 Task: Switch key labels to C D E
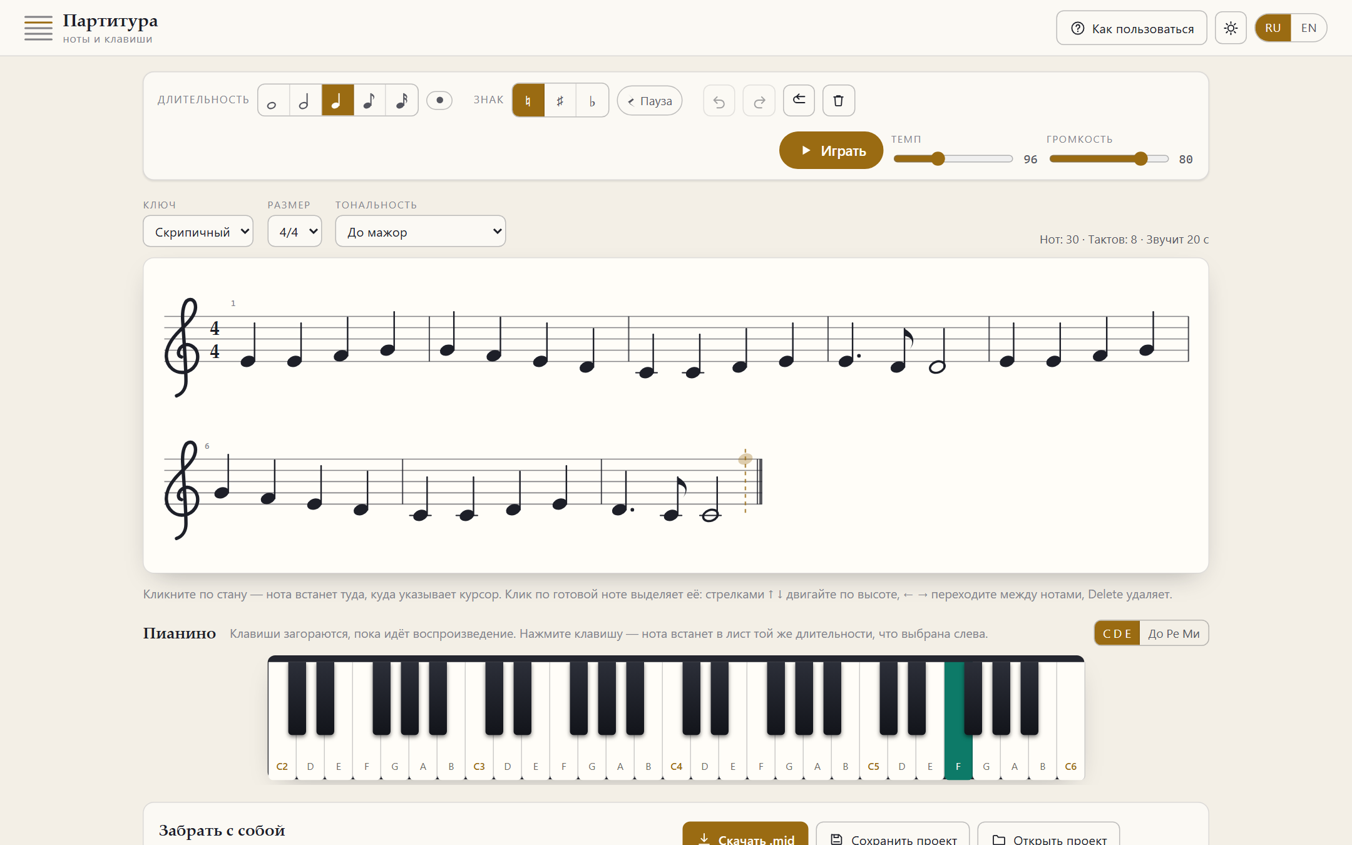(x=1117, y=633)
